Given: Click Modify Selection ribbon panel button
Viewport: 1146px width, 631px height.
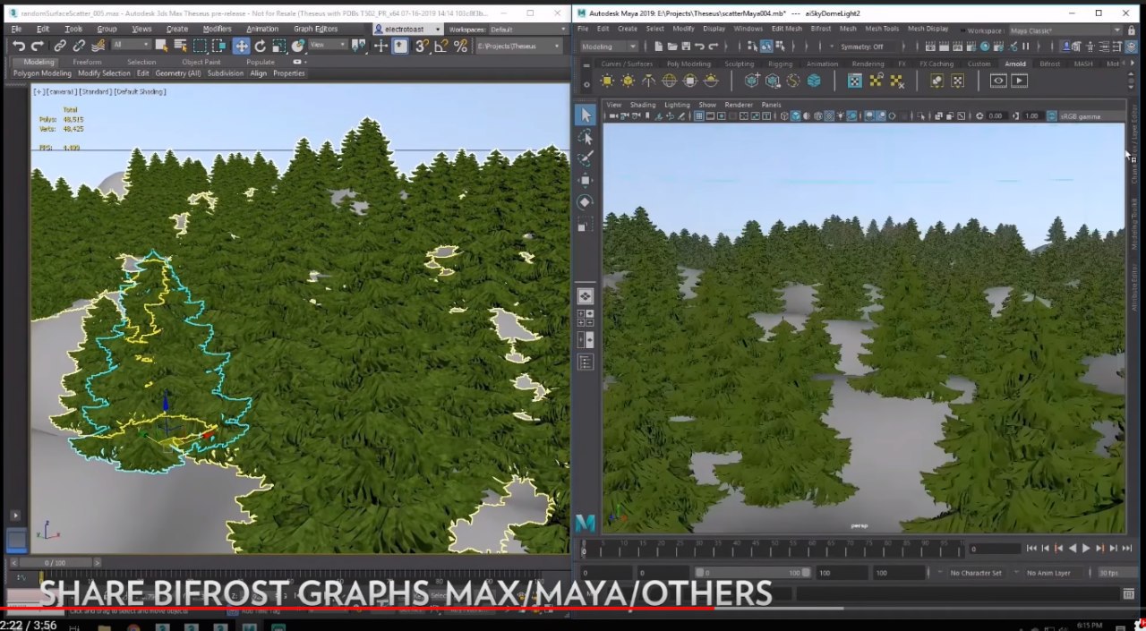Looking at the screenshot, I should [x=104, y=73].
